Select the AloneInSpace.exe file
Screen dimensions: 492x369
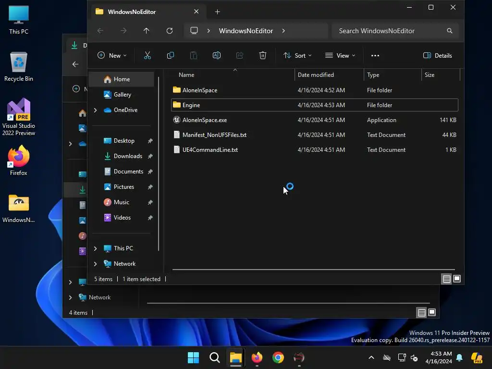[x=315, y=120]
